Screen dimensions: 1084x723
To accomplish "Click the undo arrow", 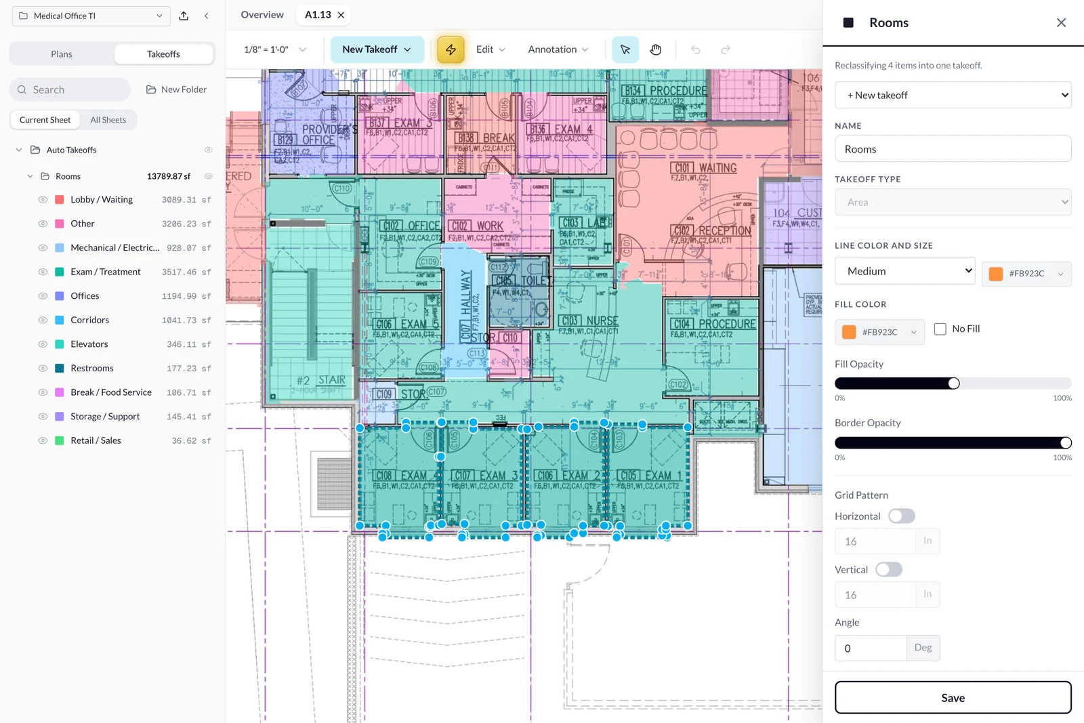I will (695, 49).
